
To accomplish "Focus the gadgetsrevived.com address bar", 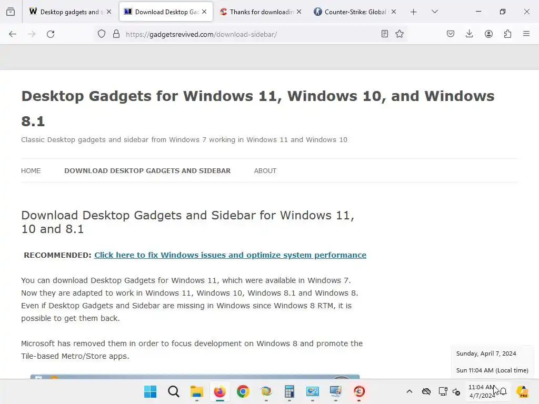I will [x=251, y=34].
